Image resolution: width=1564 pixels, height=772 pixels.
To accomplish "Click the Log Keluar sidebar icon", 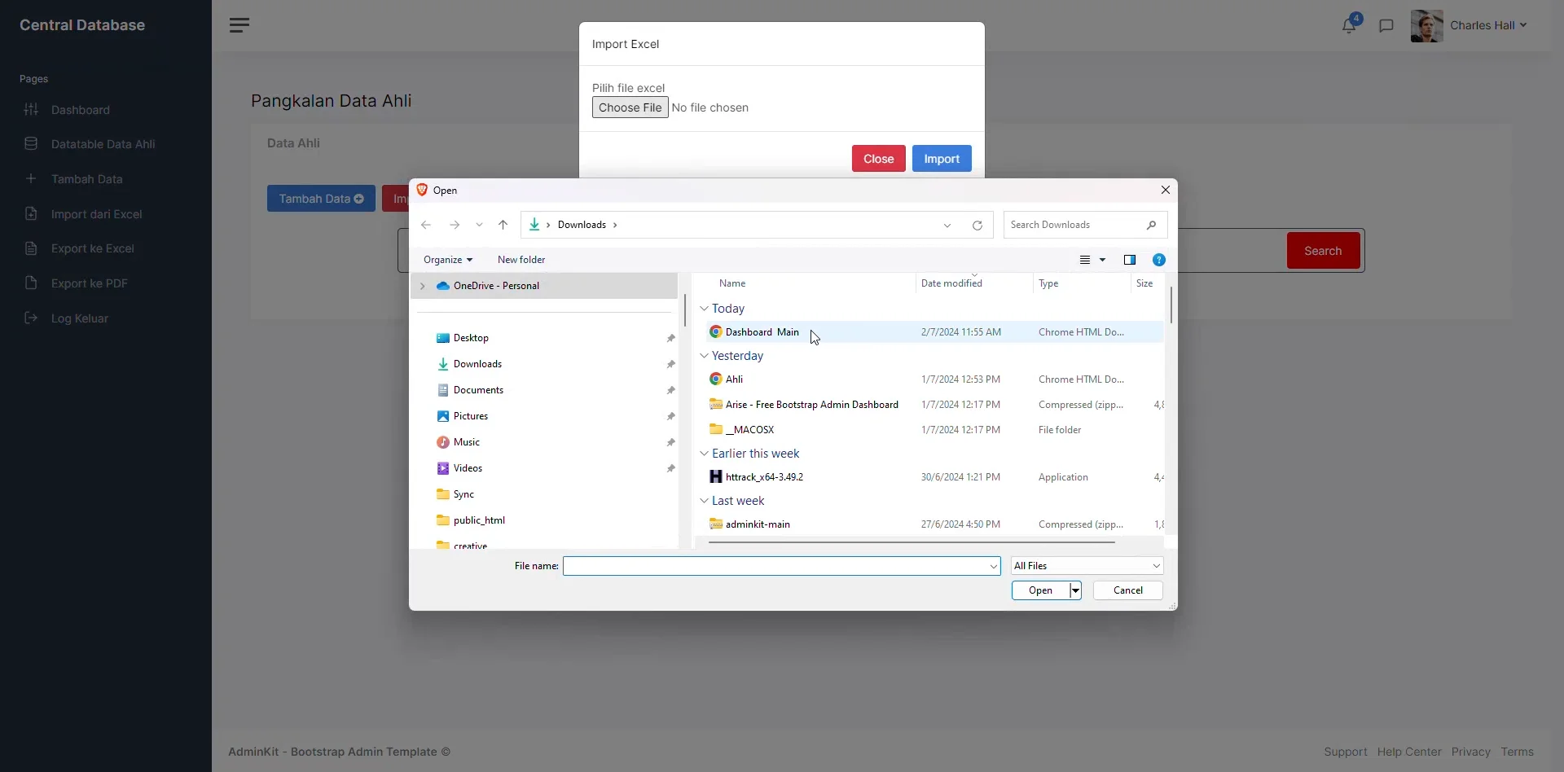I will tap(31, 318).
